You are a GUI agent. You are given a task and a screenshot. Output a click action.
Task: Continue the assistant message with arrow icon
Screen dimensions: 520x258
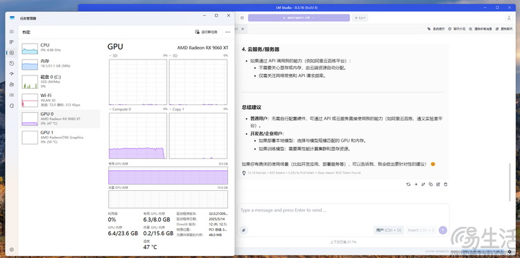[416, 184]
